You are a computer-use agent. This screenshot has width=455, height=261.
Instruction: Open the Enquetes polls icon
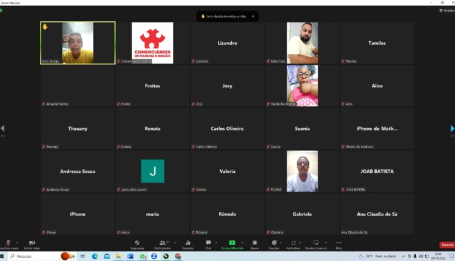coord(188,243)
